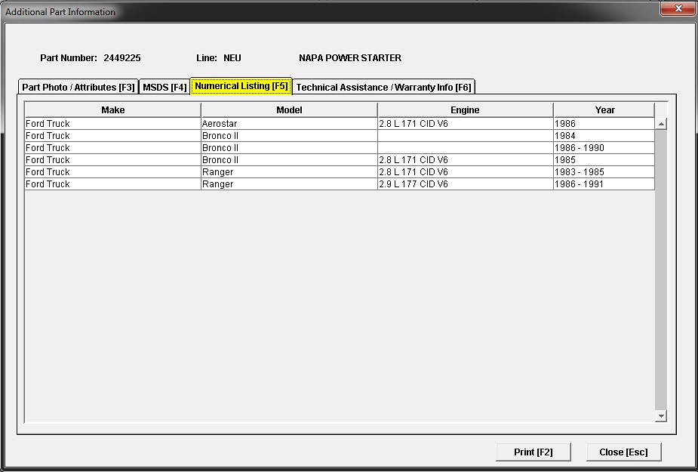Select the Numerical Listing [F5] tab

point(241,86)
